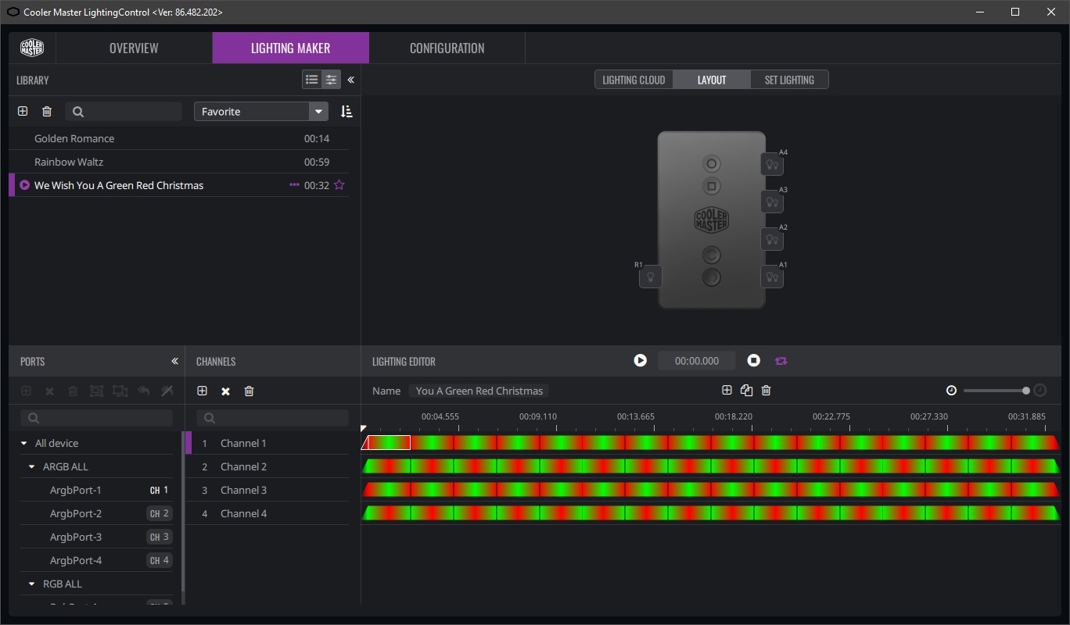
Task: Favorite the Christmas lighting effect with the star
Action: pyautogui.click(x=339, y=185)
